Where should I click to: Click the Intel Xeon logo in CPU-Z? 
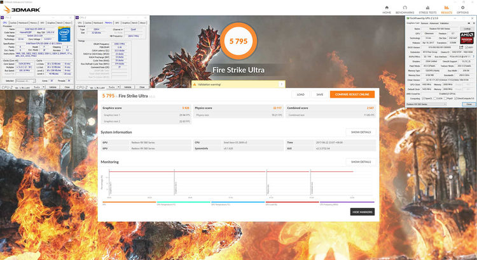[64, 34]
